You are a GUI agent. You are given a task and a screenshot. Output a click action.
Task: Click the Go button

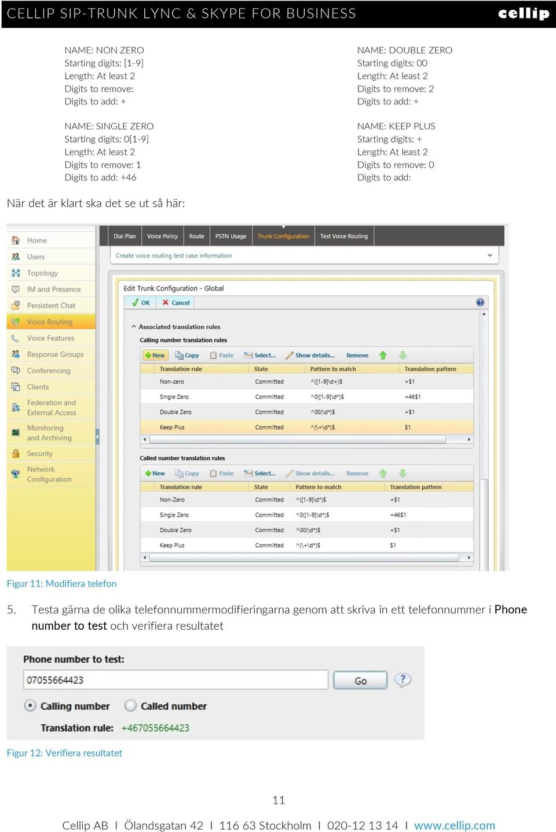click(x=360, y=680)
